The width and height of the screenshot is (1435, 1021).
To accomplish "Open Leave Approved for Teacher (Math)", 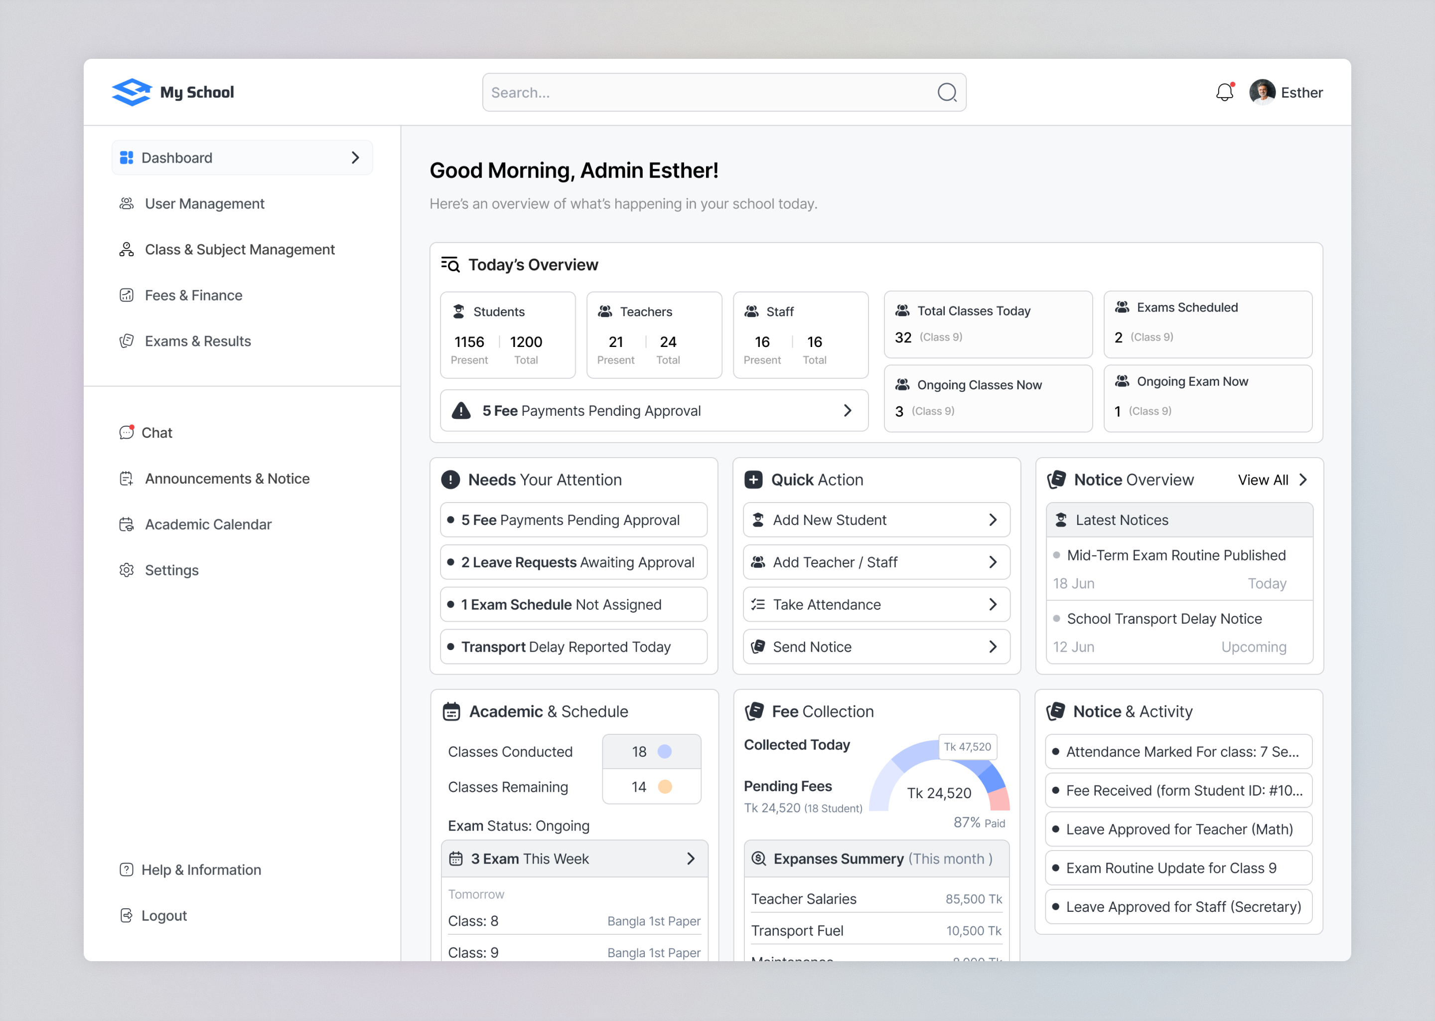I will pos(1179,829).
